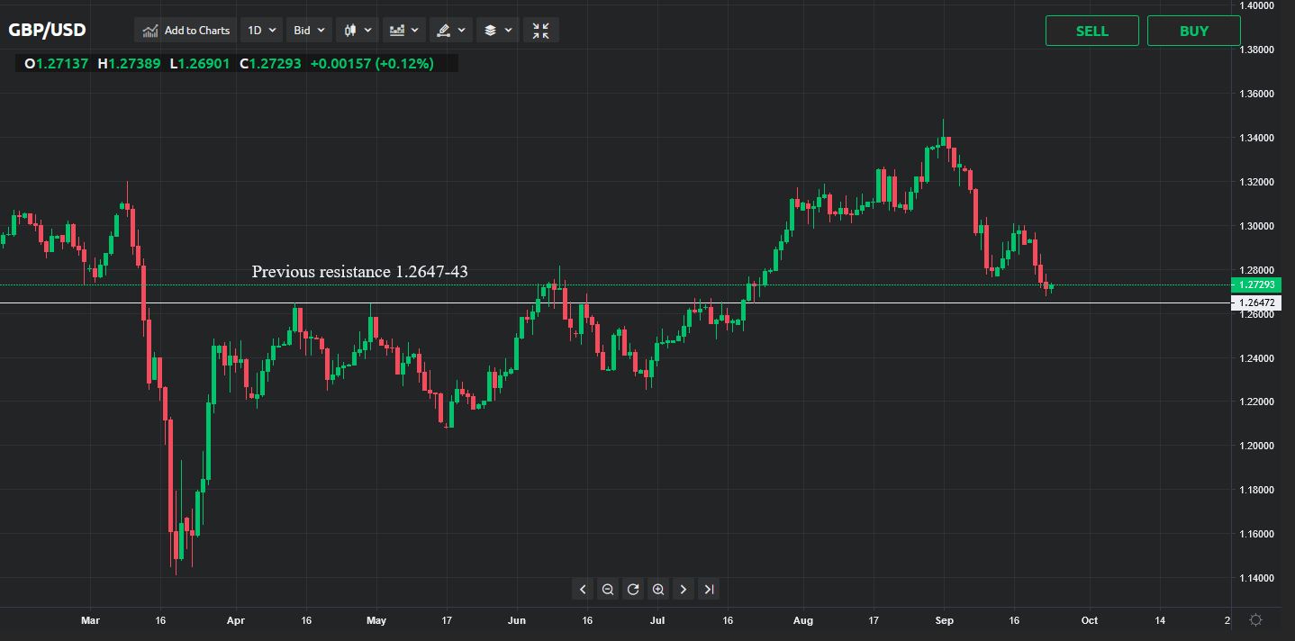Screen dimensions: 1295x641
Task: Click the Jun date axis label
Action: pos(517,620)
